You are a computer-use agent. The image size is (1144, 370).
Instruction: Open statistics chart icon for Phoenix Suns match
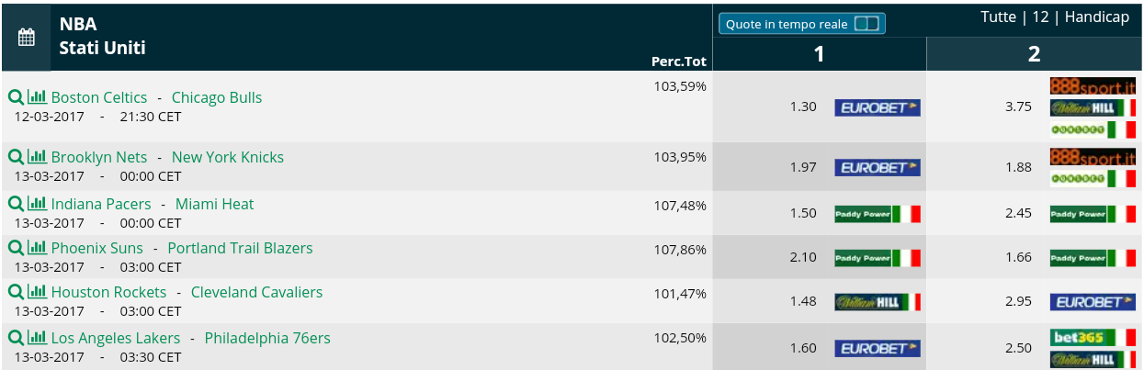pos(38,248)
